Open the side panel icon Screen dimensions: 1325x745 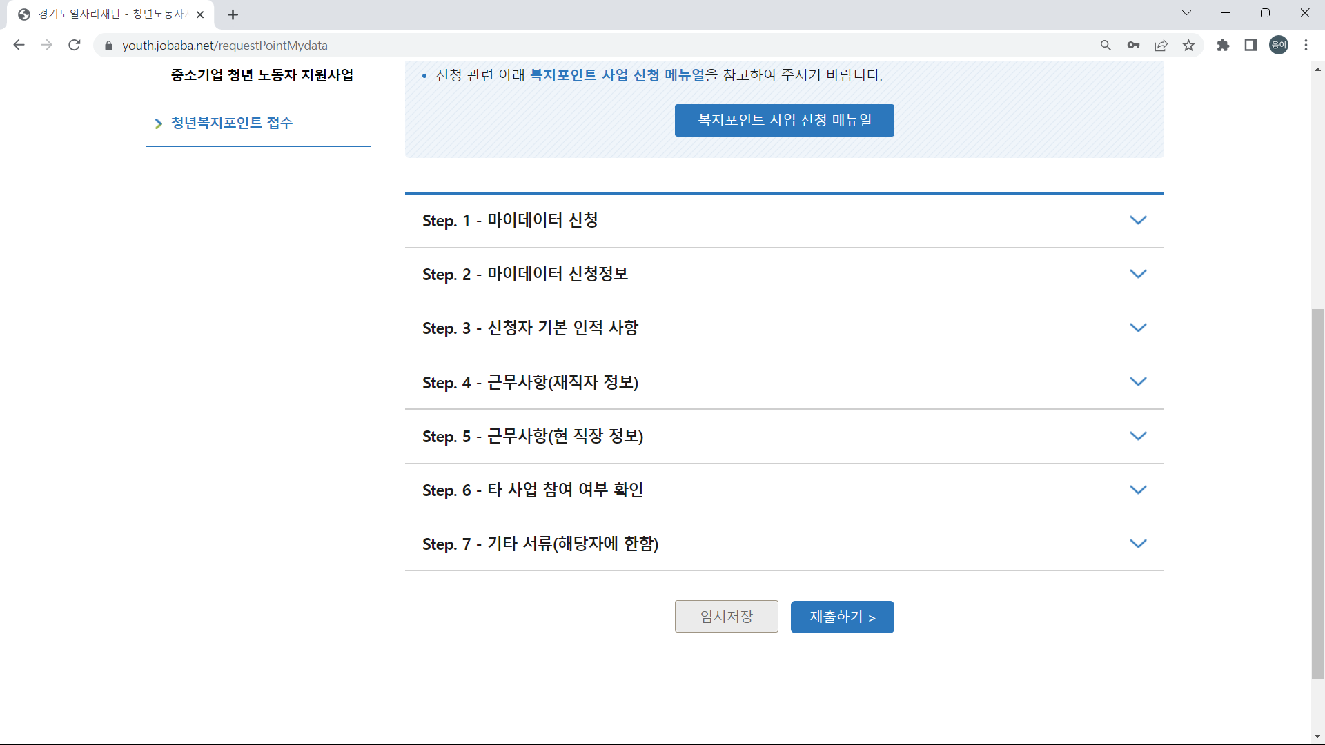(1250, 45)
